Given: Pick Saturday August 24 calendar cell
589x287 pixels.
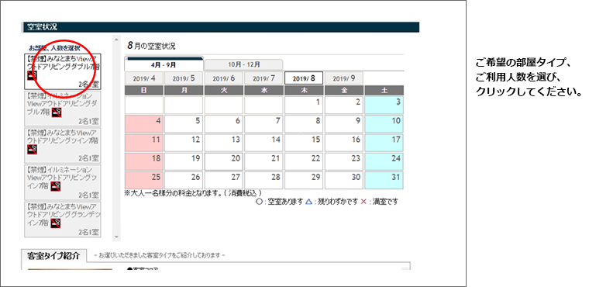Looking at the screenshot, I should (384, 162).
